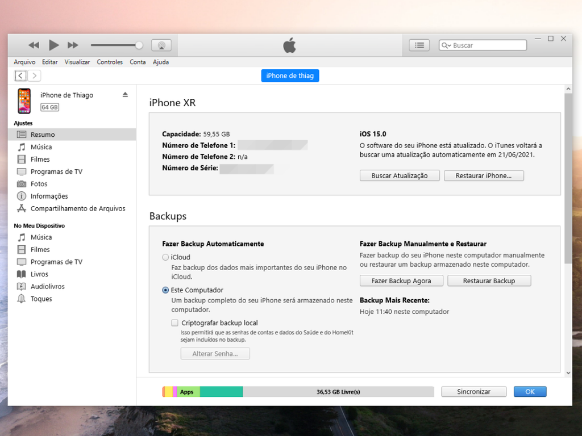This screenshot has height=436, width=582.
Task: Click the volume slider knob
Action: click(139, 45)
